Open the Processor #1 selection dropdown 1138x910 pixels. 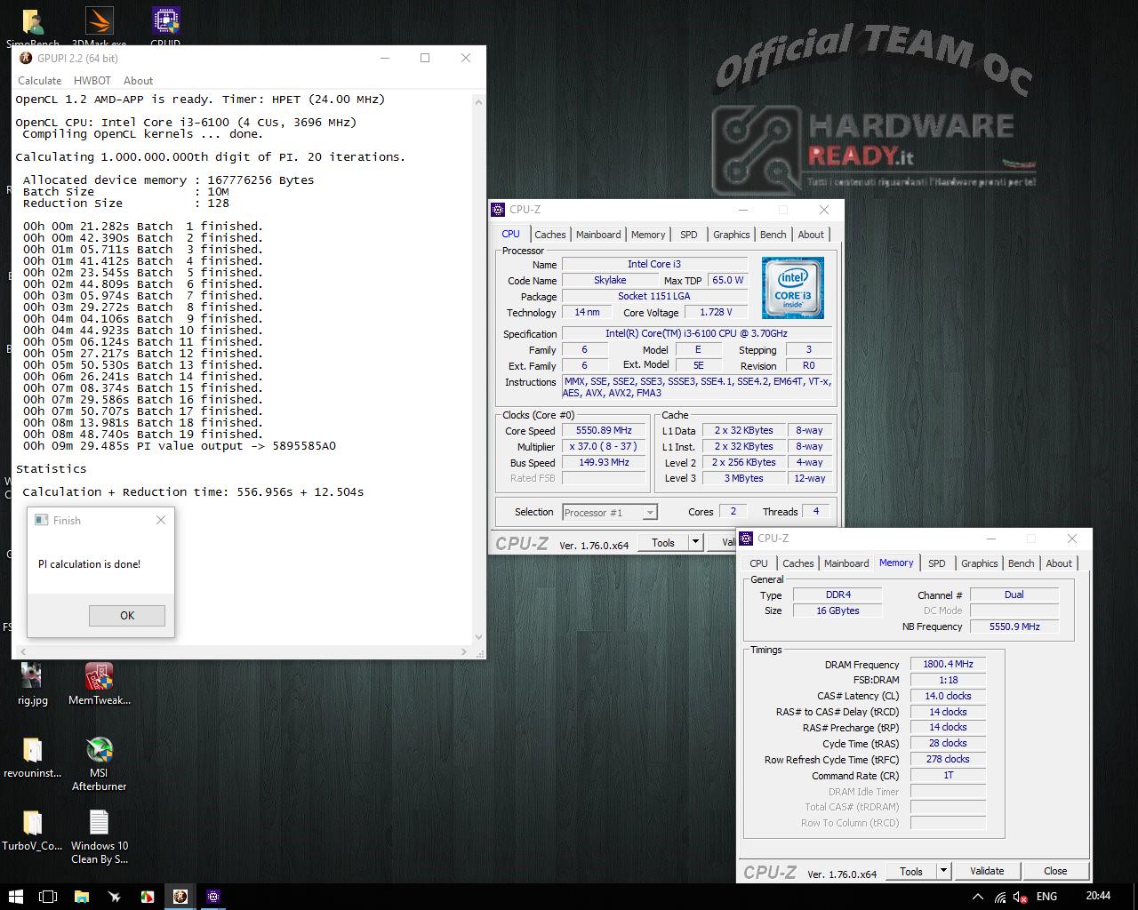tap(610, 512)
